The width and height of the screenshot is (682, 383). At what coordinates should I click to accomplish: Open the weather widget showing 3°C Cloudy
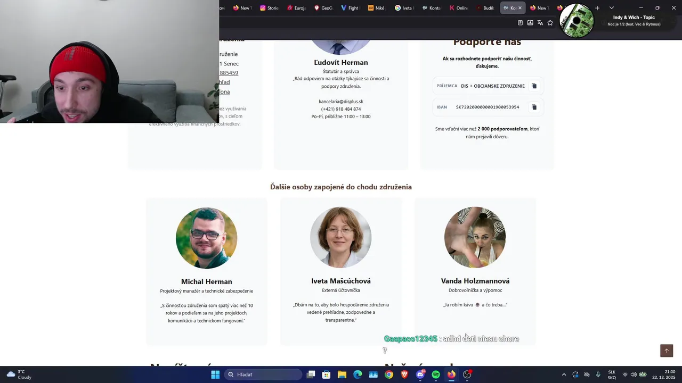tap(19, 374)
